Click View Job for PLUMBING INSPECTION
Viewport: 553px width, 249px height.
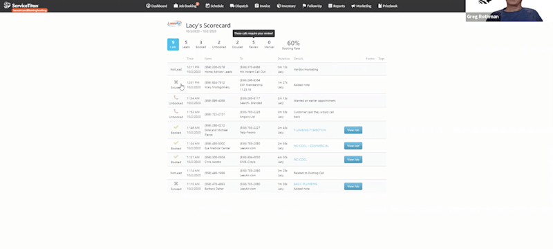353,130
